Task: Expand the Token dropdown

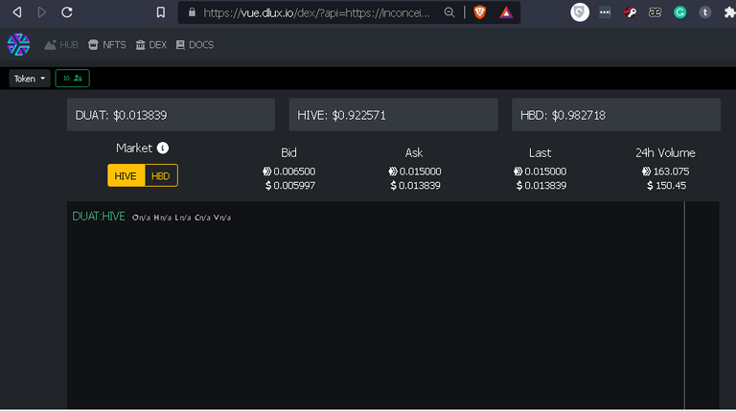Action: (x=30, y=79)
